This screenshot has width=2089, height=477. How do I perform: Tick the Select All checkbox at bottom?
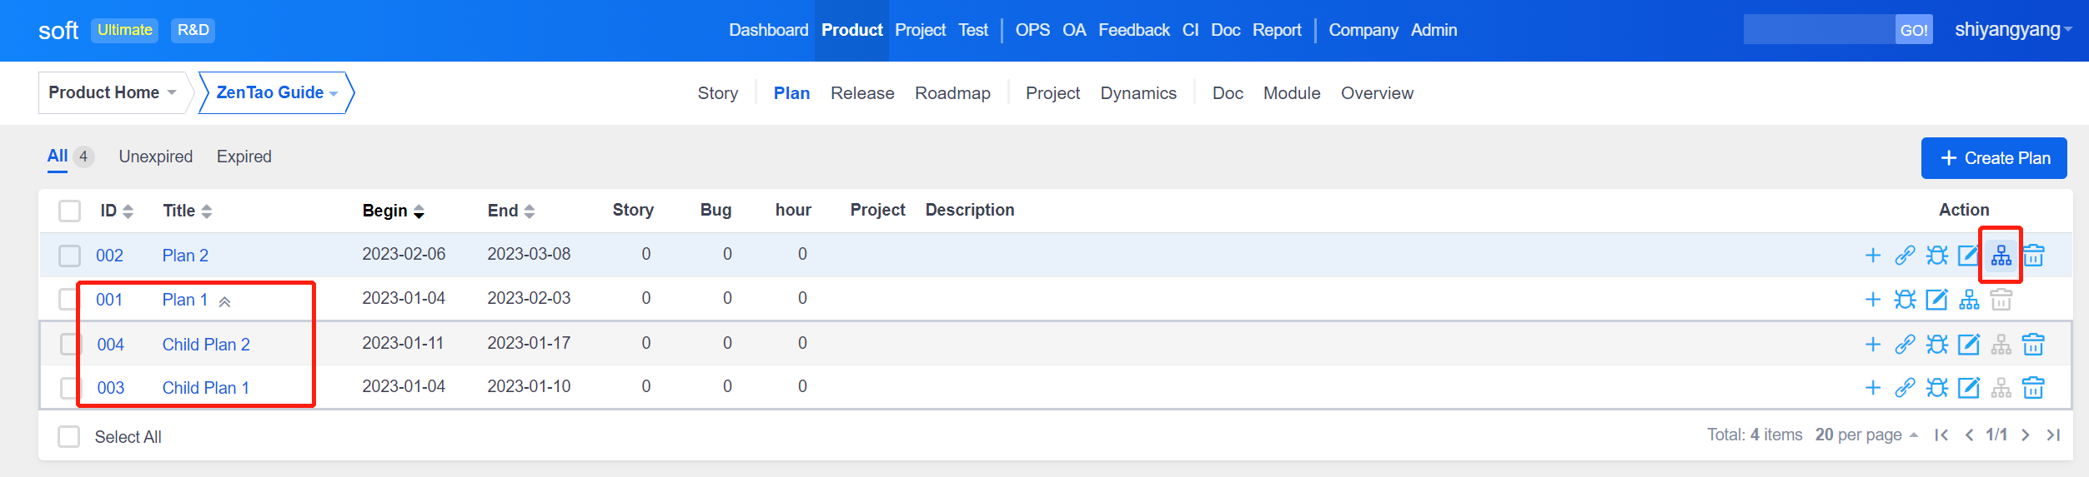[x=68, y=437]
